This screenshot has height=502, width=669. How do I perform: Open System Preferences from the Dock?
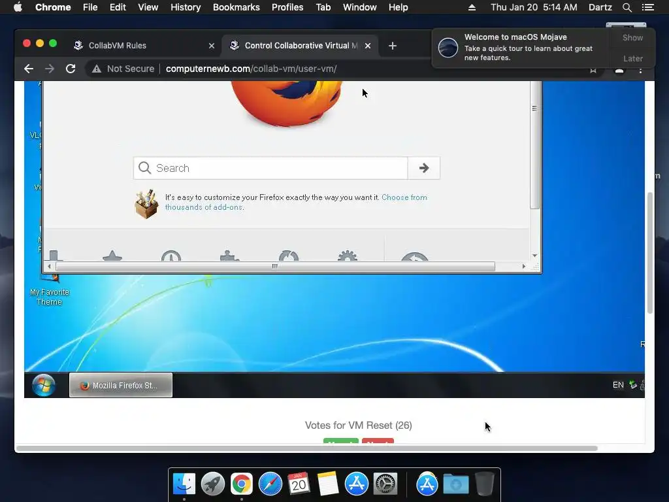coord(385,484)
